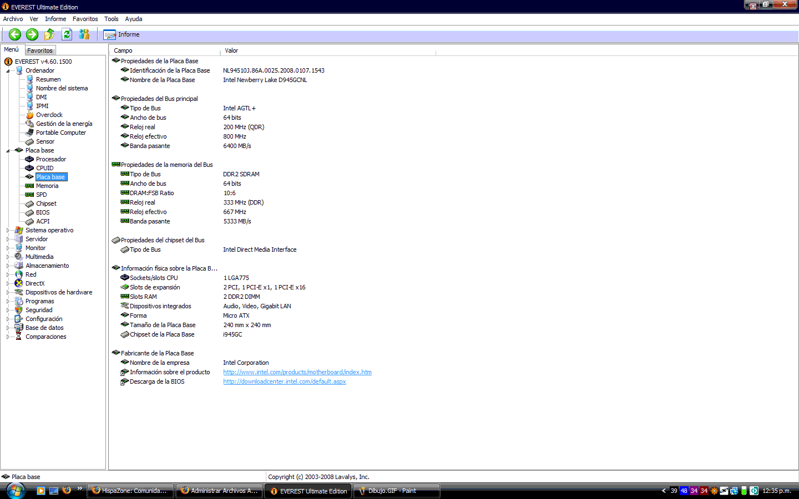Collapse the Placa base tree node

pos(8,151)
